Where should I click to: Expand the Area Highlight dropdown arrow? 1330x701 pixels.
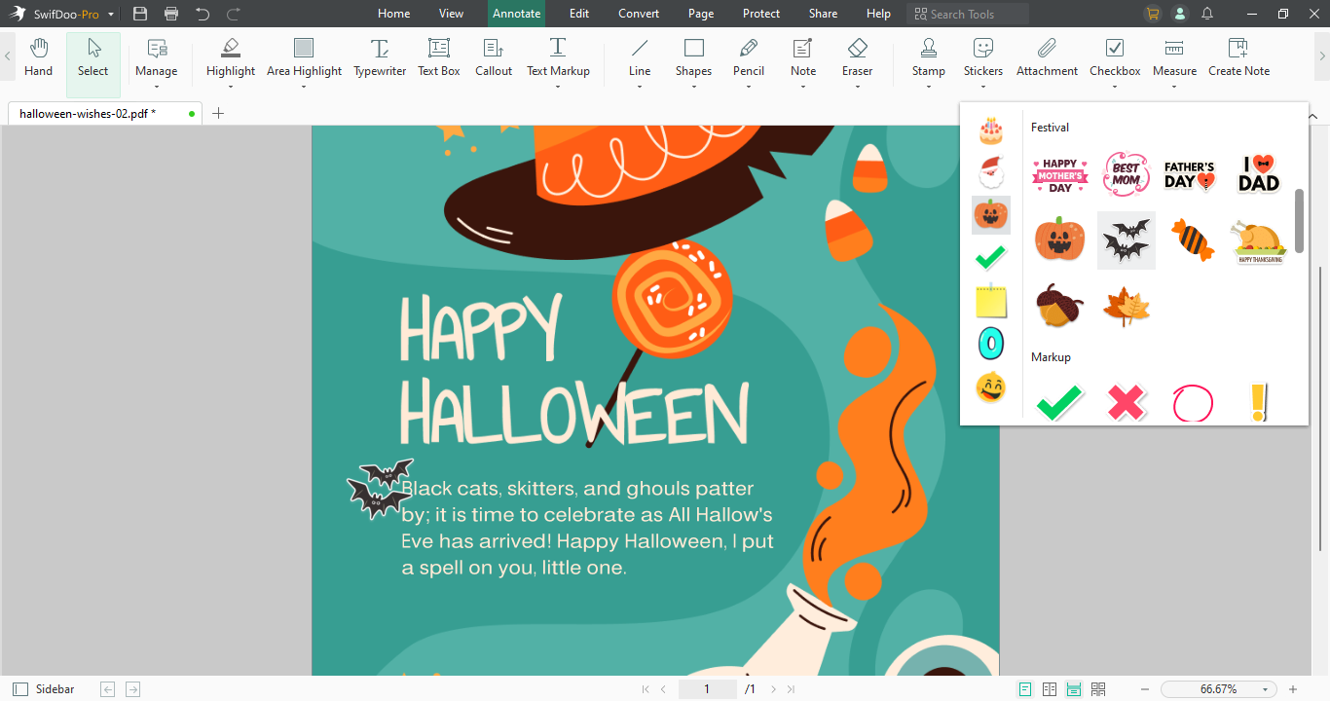pos(304,87)
